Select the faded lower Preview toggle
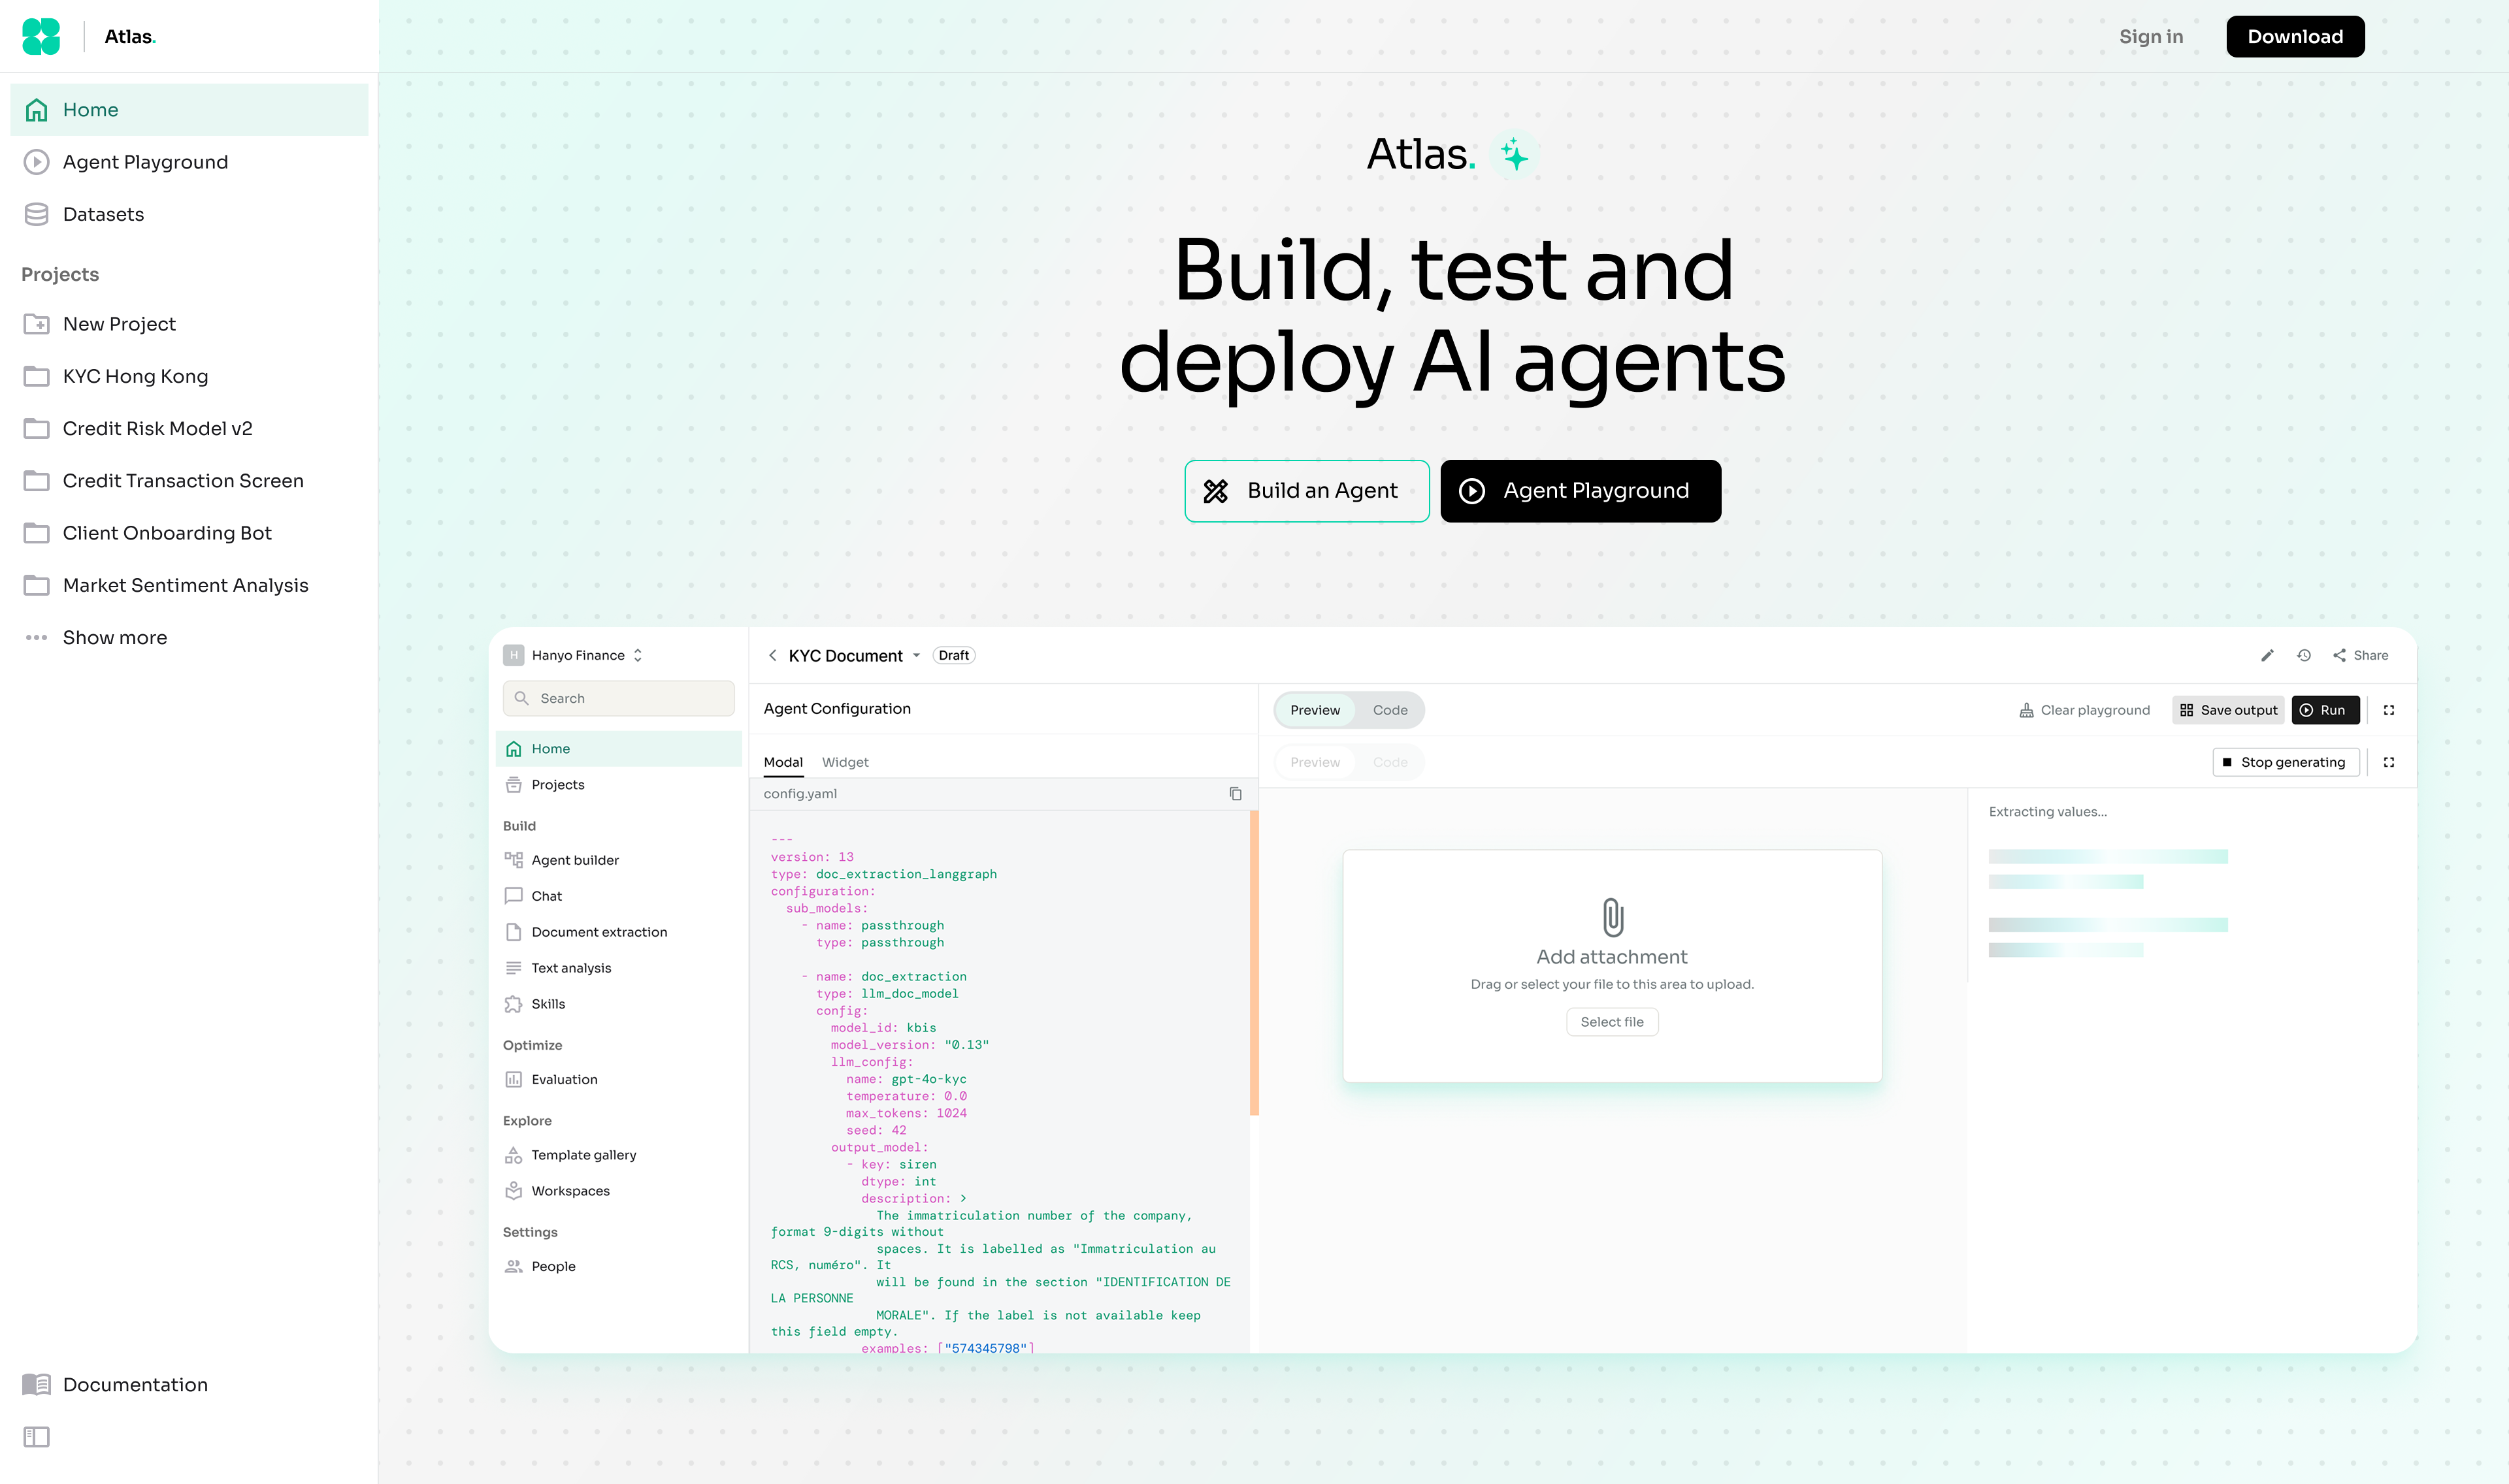 [1315, 762]
